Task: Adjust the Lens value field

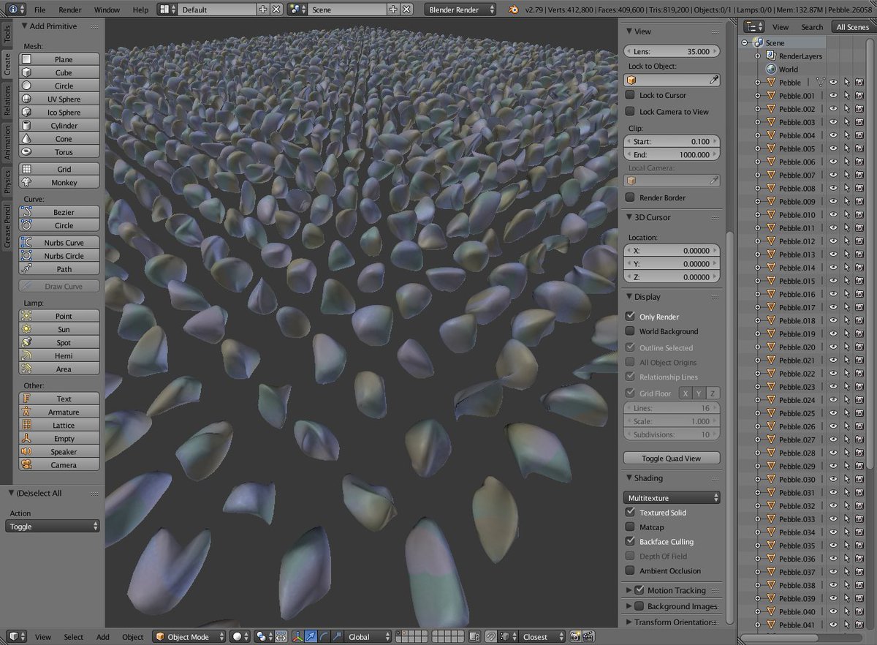Action: [672, 51]
